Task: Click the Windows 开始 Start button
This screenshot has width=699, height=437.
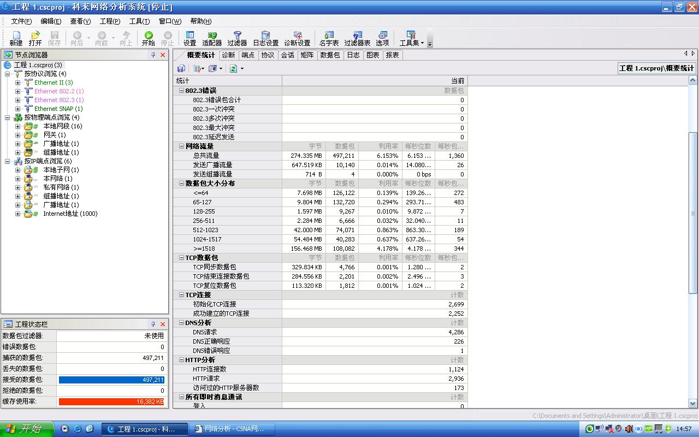Action: click(27, 429)
